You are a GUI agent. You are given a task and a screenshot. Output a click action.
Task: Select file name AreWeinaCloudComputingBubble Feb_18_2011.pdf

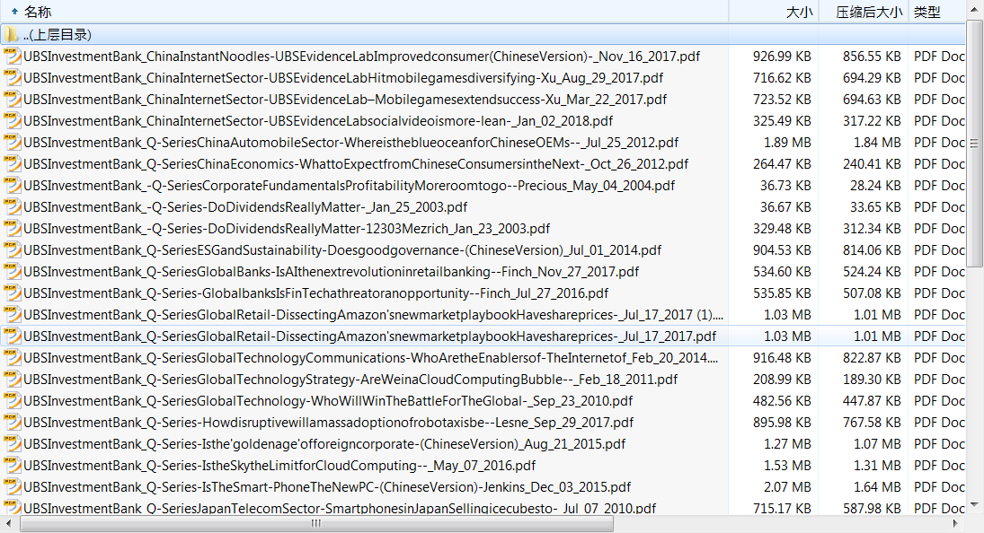coord(350,380)
